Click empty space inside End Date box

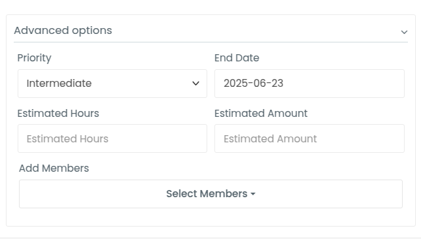pyautogui.click(x=344, y=84)
